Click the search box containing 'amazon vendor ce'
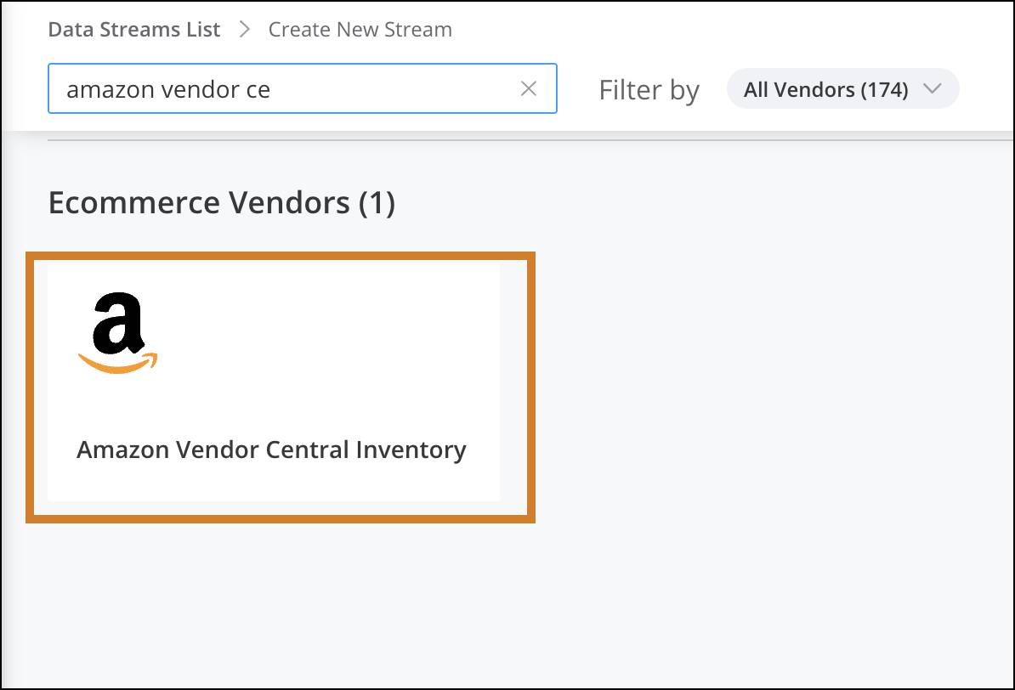Screen dimensions: 1015x690 coord(303,88)
